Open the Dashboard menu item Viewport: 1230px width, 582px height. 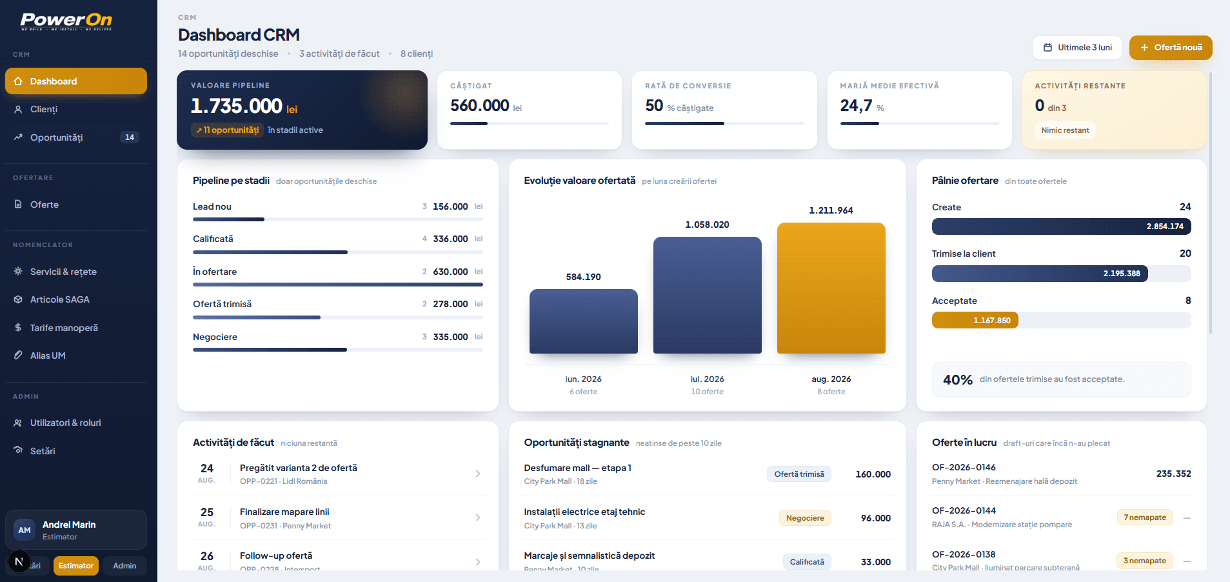(76, 81)
